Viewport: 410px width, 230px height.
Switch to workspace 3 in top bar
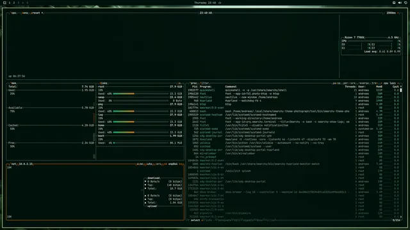(x=19, y=3)
